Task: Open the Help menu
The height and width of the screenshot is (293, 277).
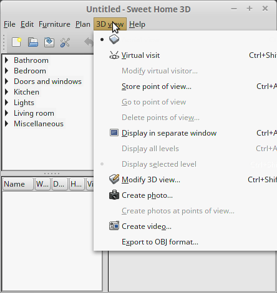Action: tap(137, 24)
